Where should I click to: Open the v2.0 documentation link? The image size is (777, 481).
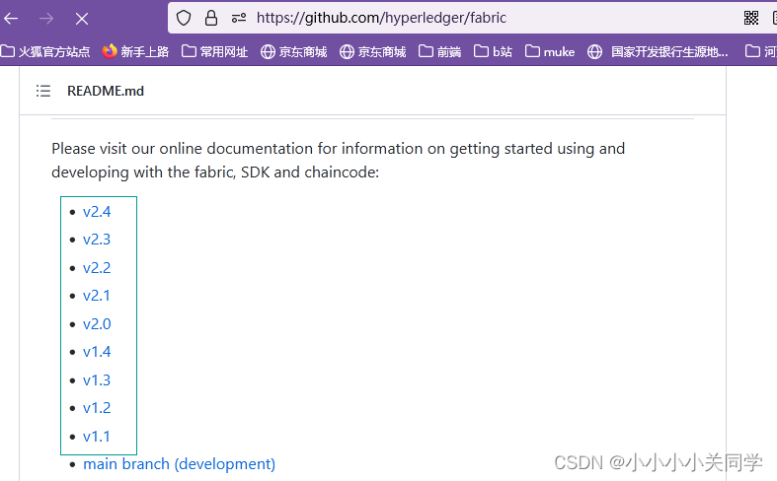[97, 324]
